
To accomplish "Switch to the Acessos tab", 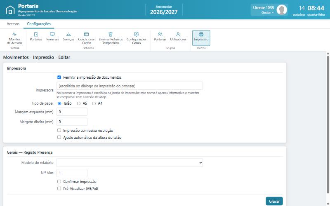I will (13, 24).
